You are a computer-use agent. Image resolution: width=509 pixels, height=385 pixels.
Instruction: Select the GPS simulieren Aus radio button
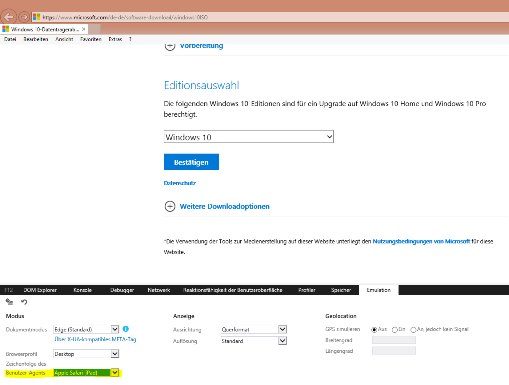[374, 330]
